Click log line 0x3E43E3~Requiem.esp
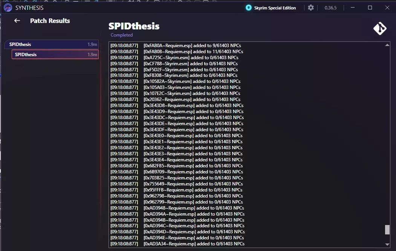 click(177, 154)
